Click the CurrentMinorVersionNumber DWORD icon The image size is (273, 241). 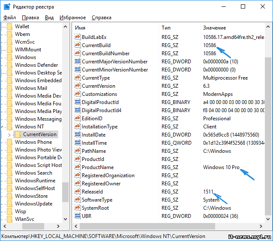77,69
